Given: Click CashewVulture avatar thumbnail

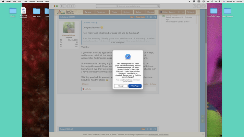Looking at the screenshot, I should click(69, 27).
